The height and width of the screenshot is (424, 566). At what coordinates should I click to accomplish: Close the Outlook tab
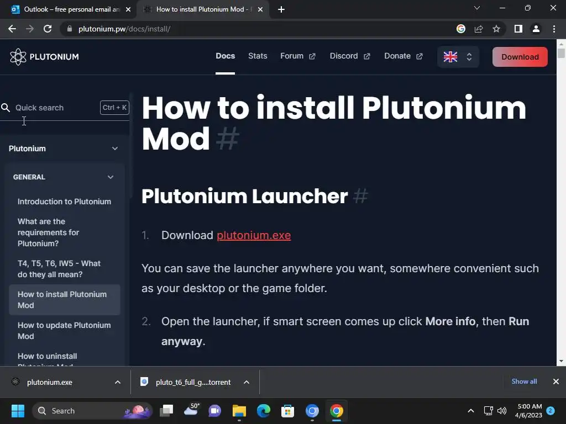(x=128, y=9)
